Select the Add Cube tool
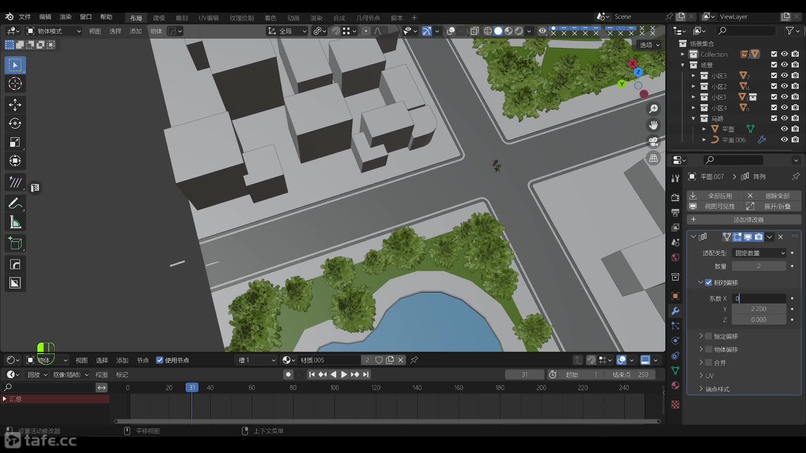806x453 pixels. click(x=15, y=244)
